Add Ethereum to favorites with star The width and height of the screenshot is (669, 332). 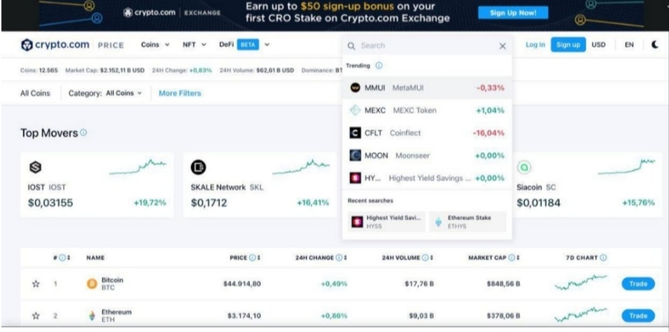[x=36, y=316]
